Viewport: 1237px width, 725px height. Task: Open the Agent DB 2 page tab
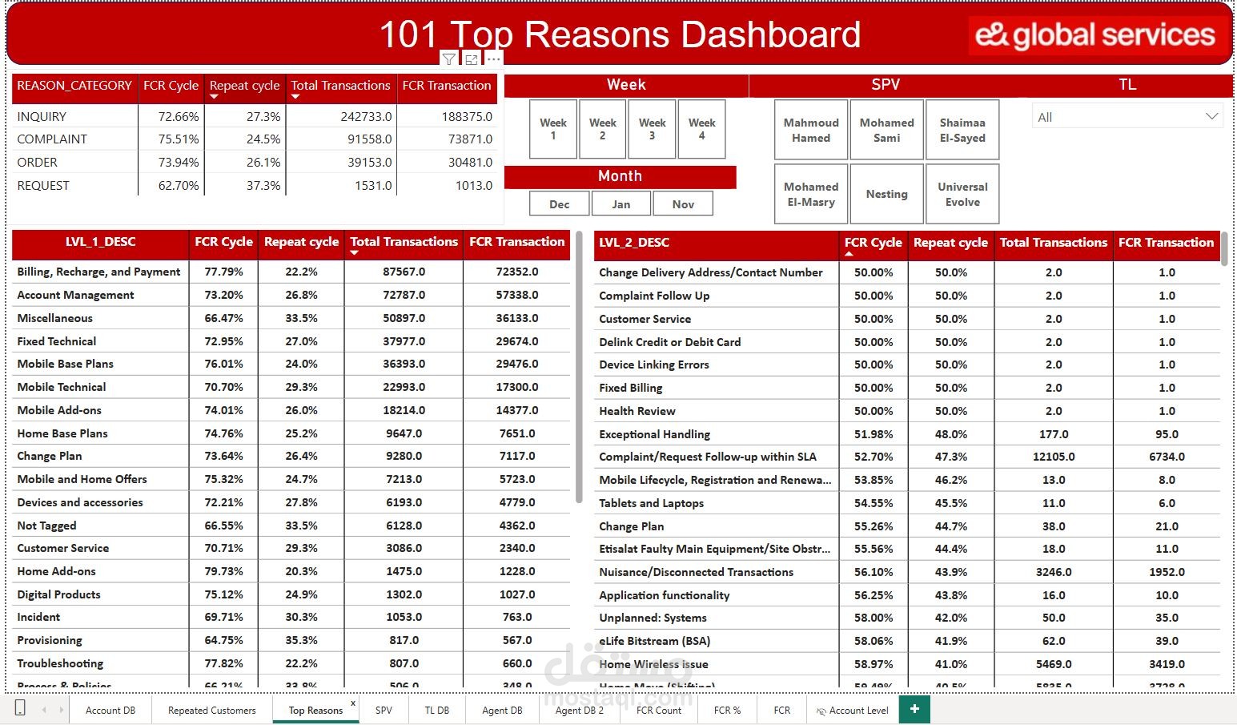580,711
